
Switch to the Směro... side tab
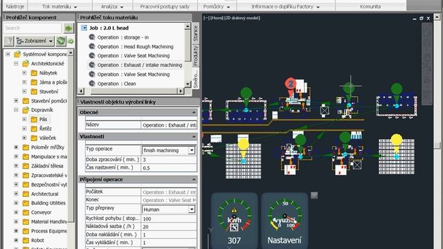click(x=196, y=78)
